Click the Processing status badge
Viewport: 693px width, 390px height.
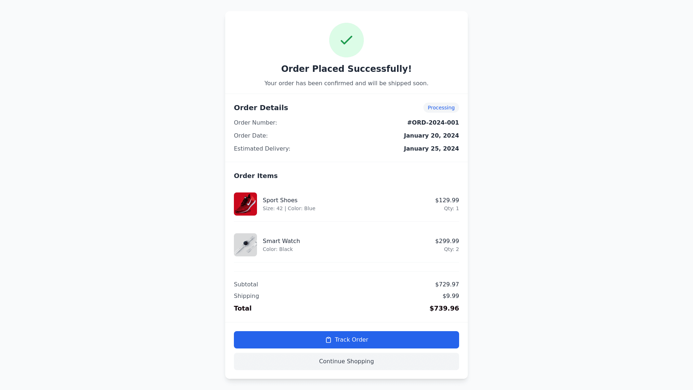pos(441,108)
